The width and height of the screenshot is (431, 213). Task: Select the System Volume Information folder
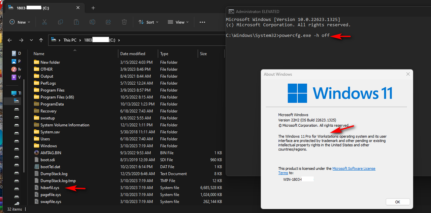[65, 125]
